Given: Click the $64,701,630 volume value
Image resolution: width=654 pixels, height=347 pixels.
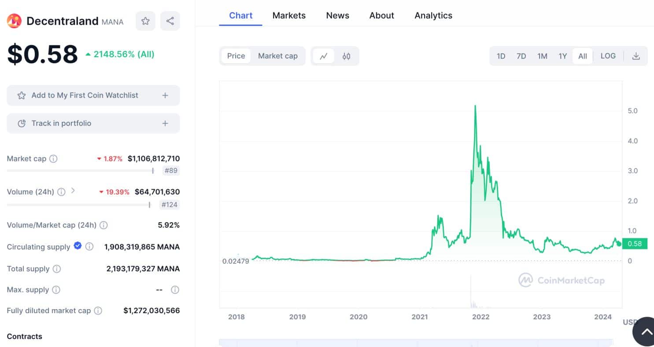Looking at the screenshot, I should pos(157,192).
